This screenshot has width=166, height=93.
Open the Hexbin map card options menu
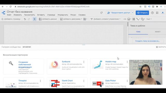(x=127, y=62)
